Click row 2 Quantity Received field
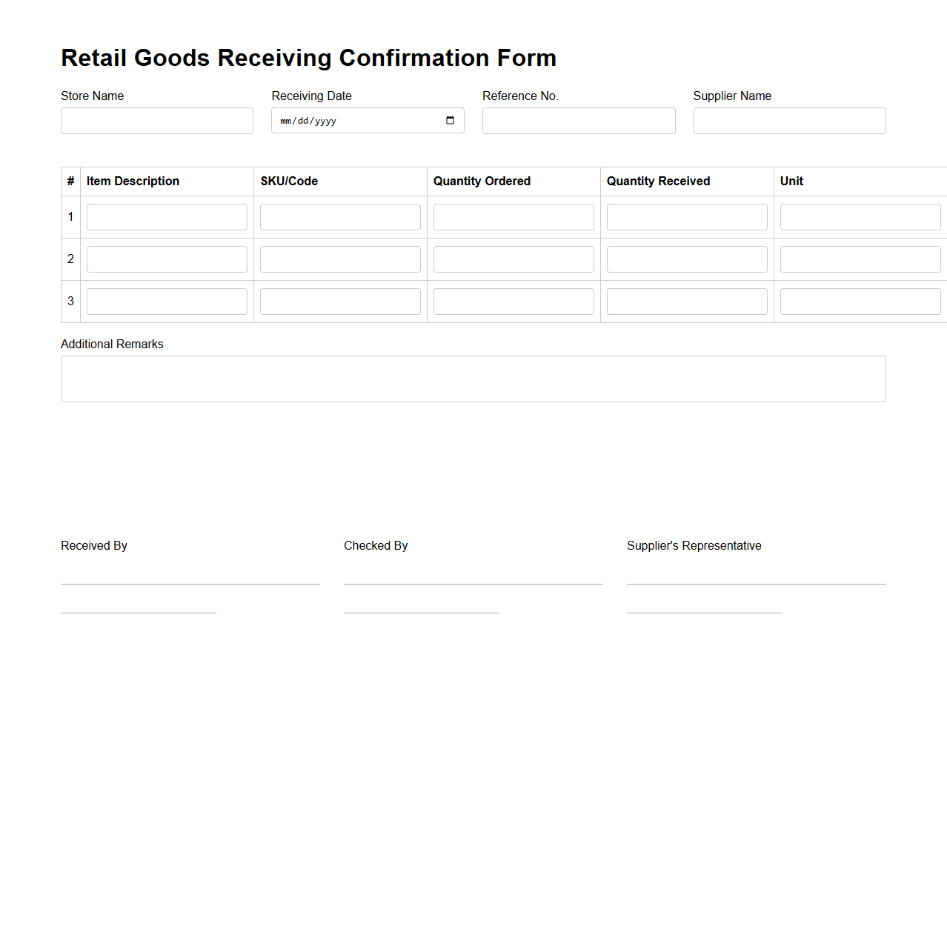The height and width of the screenshot is (952, 947). click(686, 259)
